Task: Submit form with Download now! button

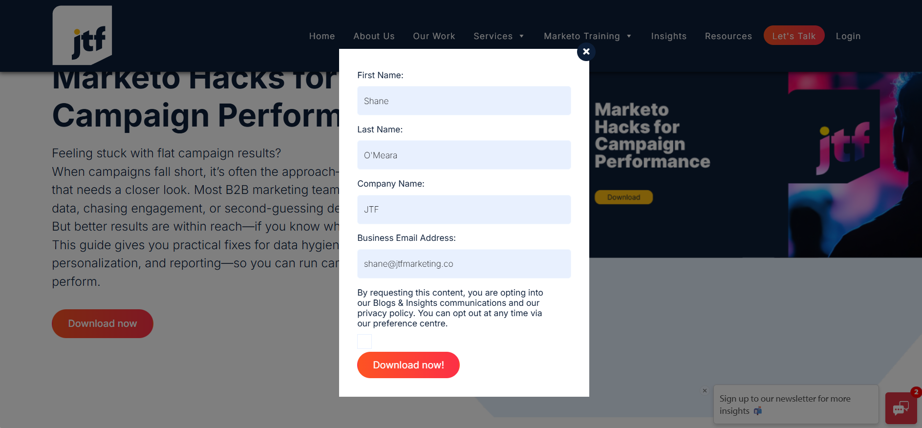Action: 408,365
